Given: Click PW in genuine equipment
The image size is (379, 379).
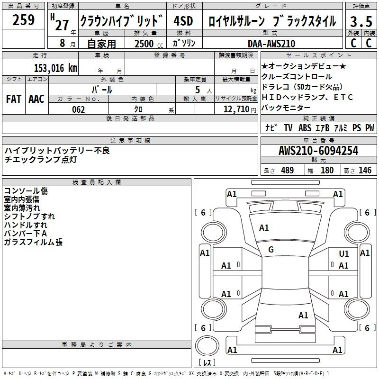Looking at the screenshot, I should [370, 127].
